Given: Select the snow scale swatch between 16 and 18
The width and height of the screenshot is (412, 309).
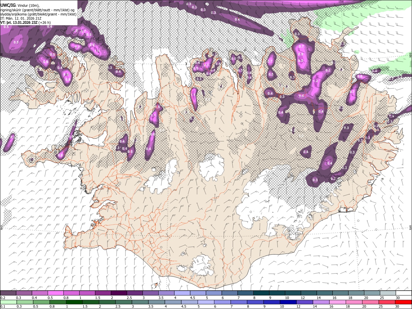Looking at the screenshot, I should [340, 293].
